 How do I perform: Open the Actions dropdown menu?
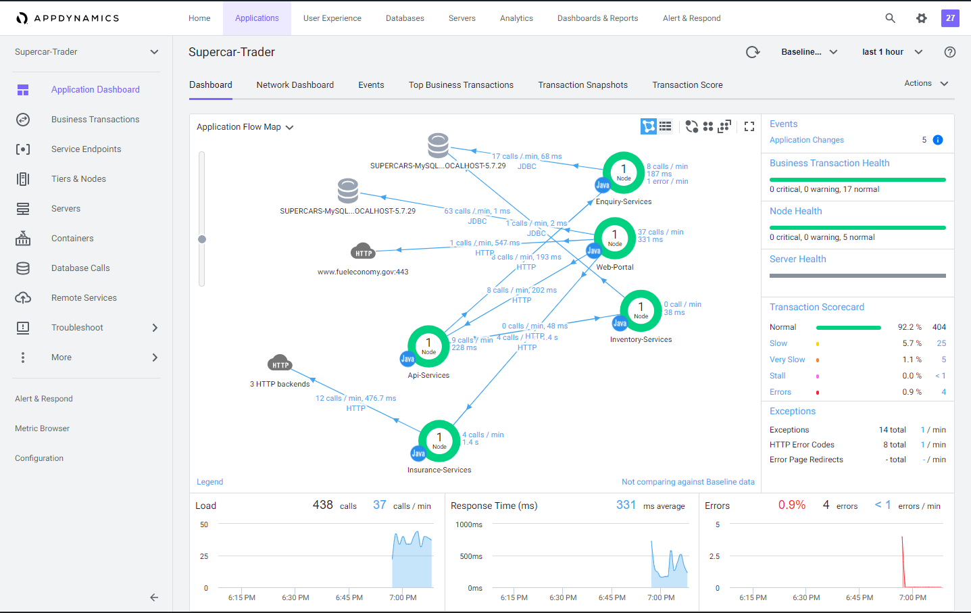coord(926,83)
